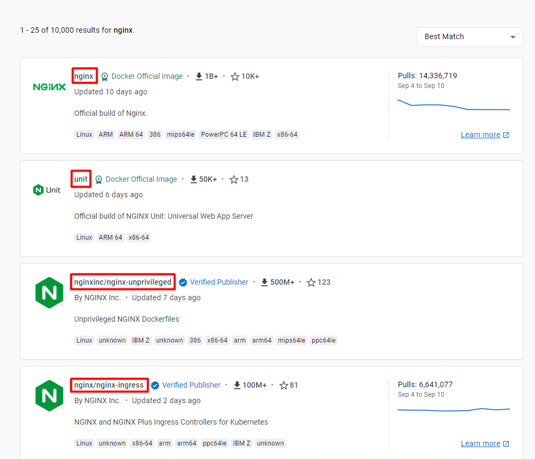Click the NGINX Unit Universal Web App Server description
The width and height of the screenshot is (535, 460).
pyautogui.click(x=164, y=216)
